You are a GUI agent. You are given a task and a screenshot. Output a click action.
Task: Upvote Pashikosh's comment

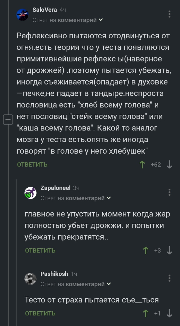coord(146,313)
